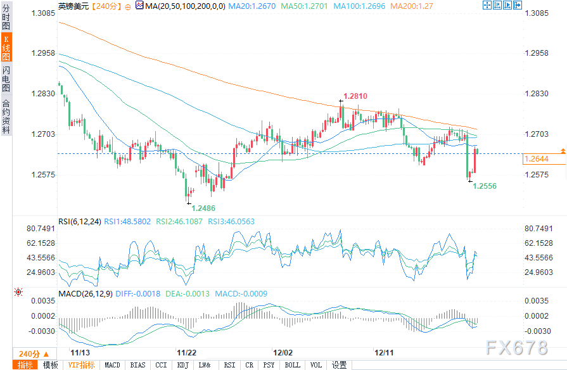Select the K线图 side tab
The width and height of the screenshot is (567, 370).
point(6,48)
